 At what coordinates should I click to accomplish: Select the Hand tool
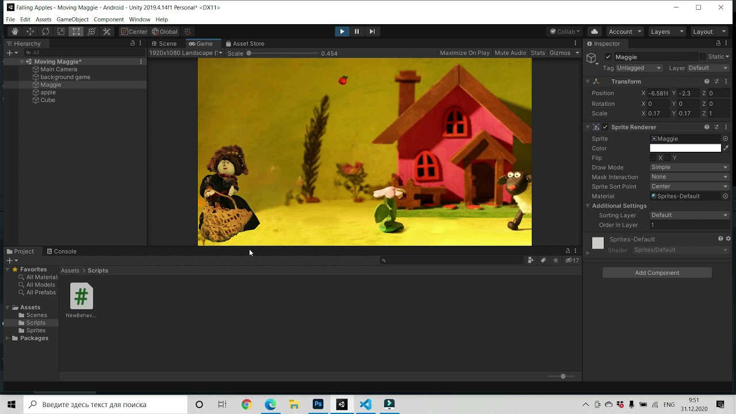15,32
